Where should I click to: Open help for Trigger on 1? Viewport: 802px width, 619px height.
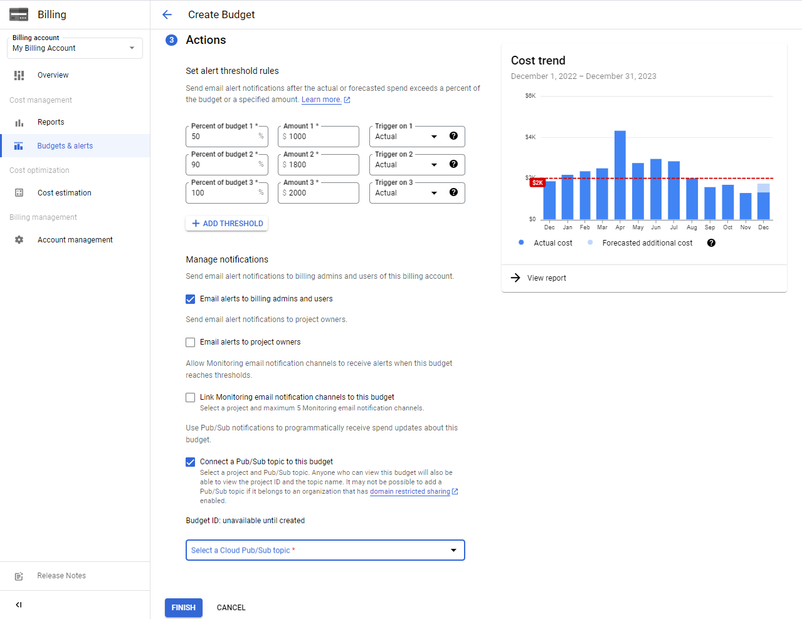[x=453, y=136]
